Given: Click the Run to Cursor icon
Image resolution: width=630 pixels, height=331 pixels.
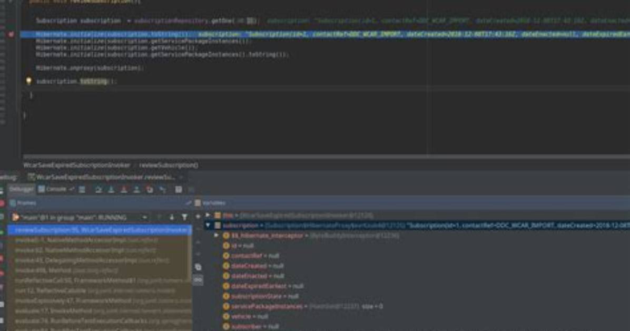Looking at the screenshot, I should click(162, 189).
